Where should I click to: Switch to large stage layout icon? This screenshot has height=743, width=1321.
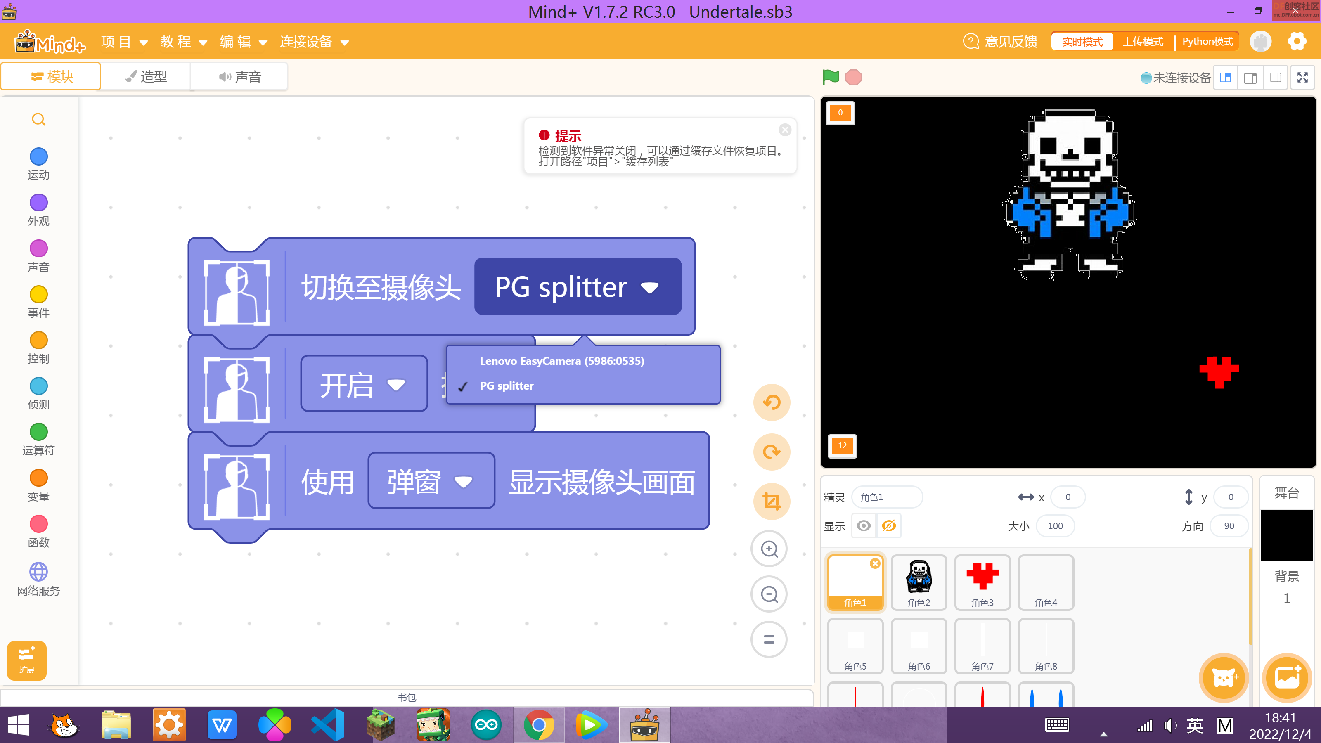click(1251, 78)
